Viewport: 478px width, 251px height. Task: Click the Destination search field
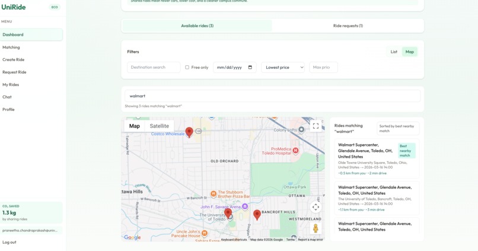(154, 67)
